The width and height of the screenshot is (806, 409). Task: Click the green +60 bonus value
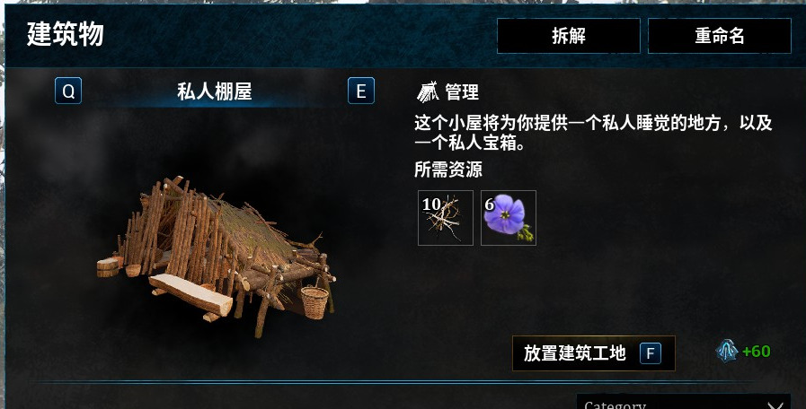pyautogui.click(x=757, y=352)
